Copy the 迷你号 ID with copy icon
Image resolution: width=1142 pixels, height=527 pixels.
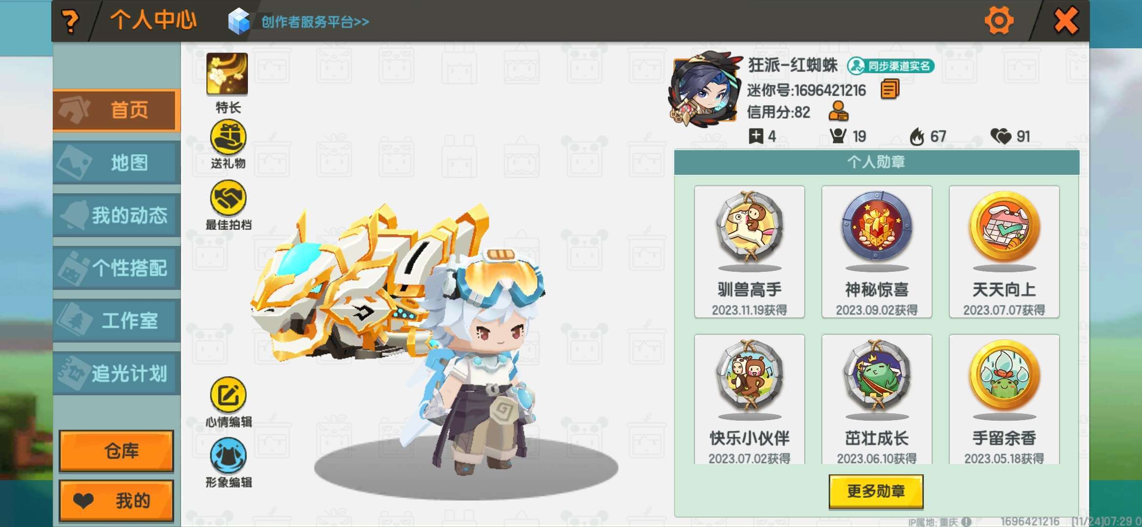tap(890, 89)
